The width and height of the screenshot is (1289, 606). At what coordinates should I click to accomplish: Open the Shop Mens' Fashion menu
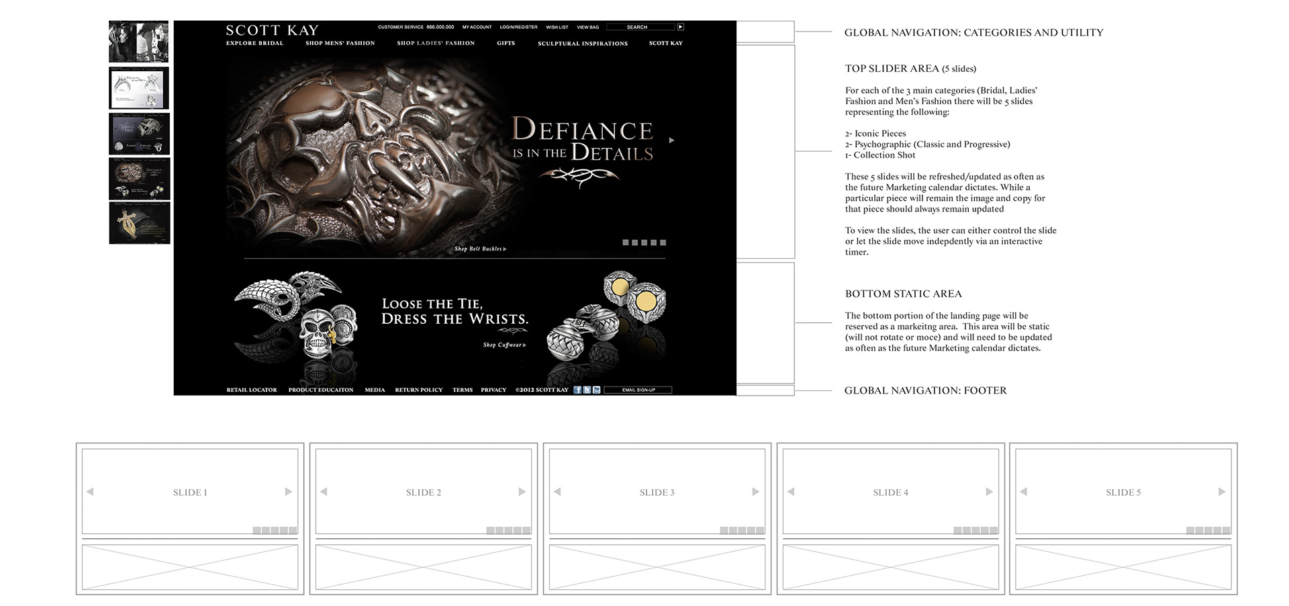(x=340, y=43)
